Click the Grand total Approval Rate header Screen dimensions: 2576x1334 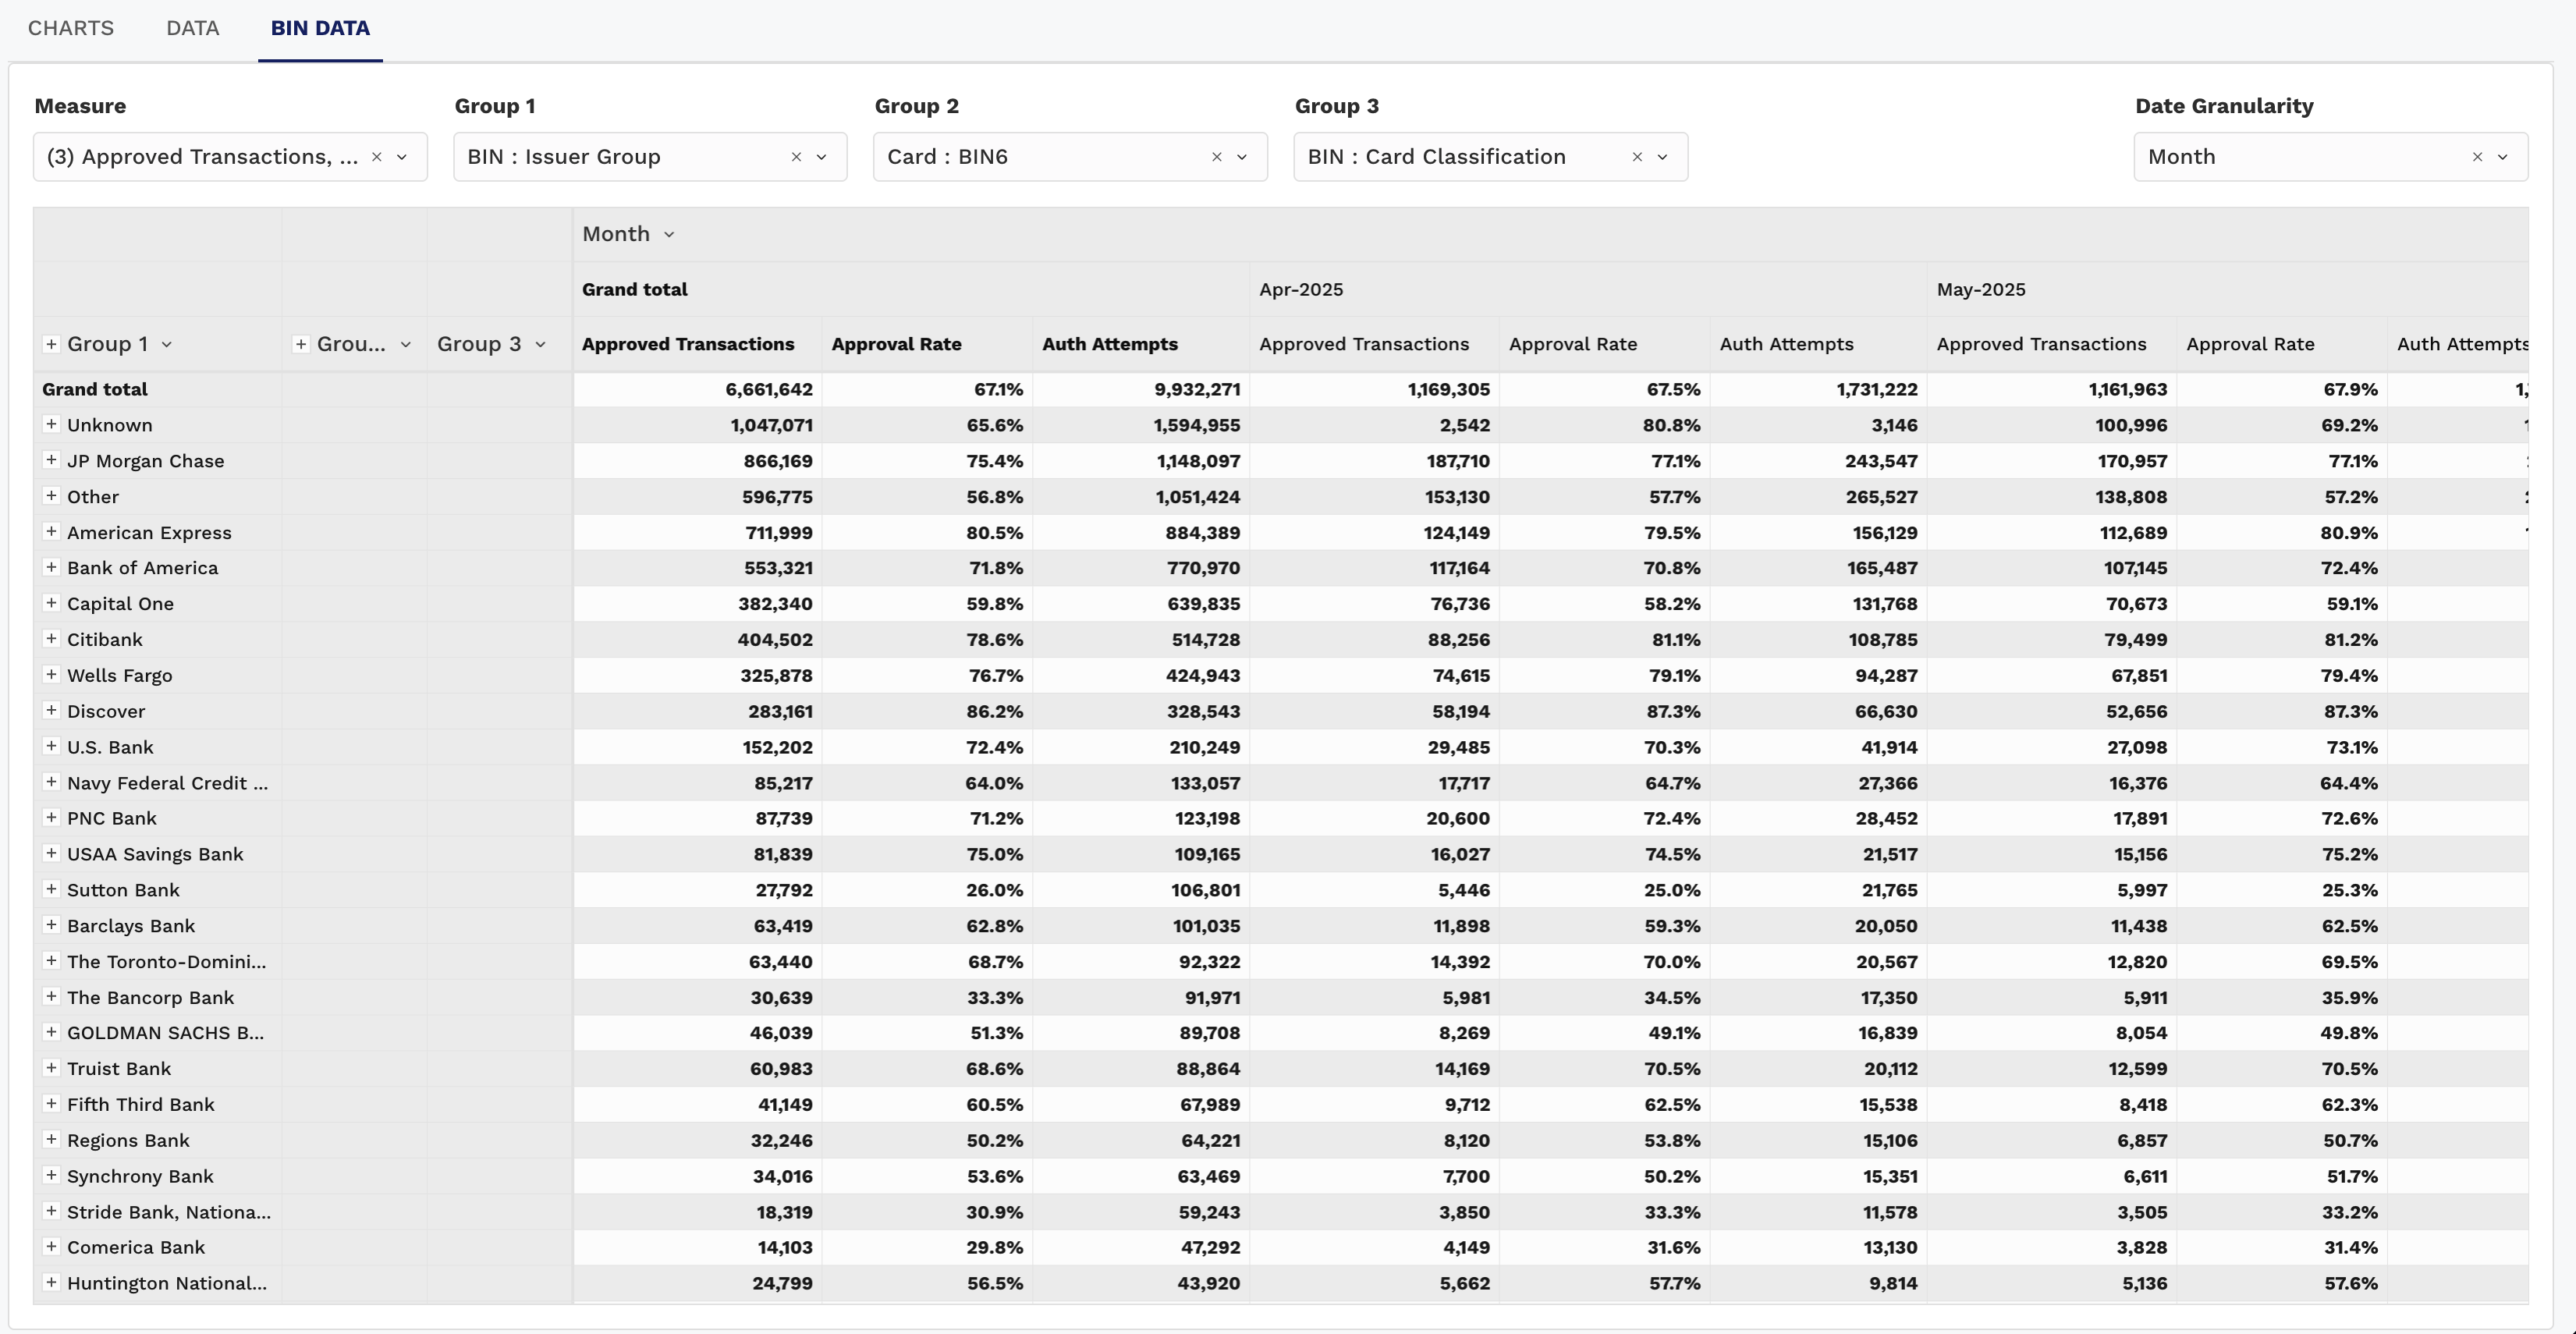tap(896, 344)
